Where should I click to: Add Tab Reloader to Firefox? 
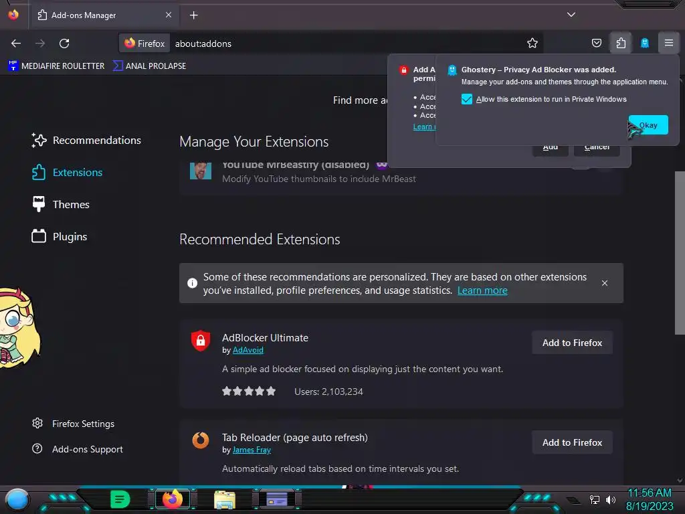coord(573,443)
